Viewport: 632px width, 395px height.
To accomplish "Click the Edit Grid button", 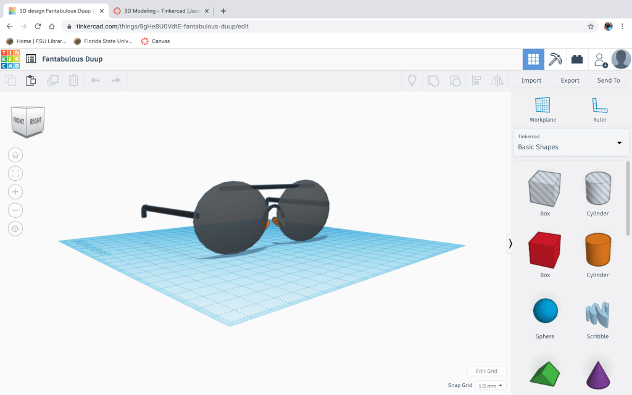I will 486,372.
